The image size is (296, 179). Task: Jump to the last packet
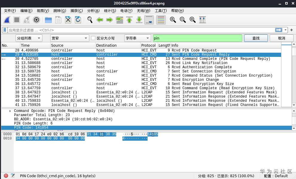pyautogui.click(x=139, y=20)
